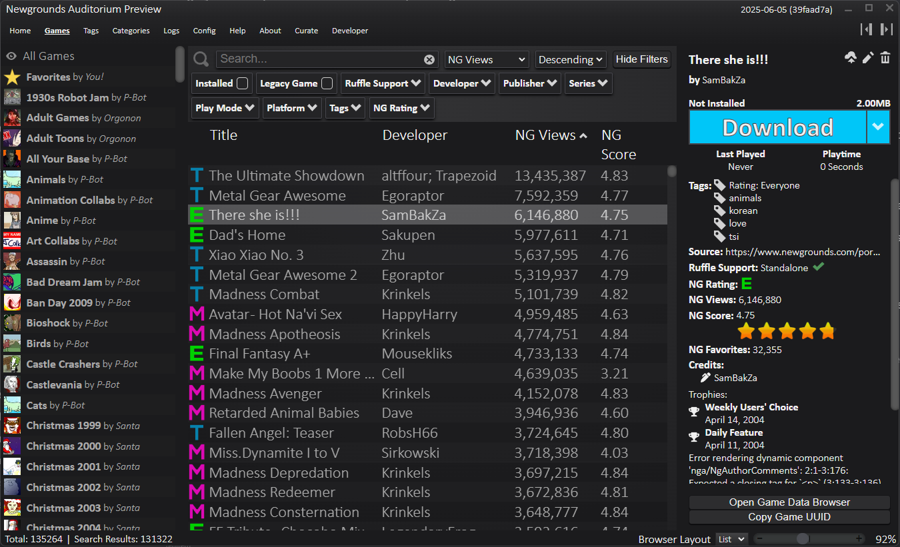Enable the Legacy Game filter checkbox
The width and height of the screenshot is (900, 547).
point(327,83)
